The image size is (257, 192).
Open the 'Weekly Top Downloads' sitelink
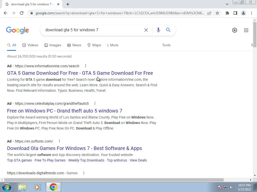click(x=86, y=160)
